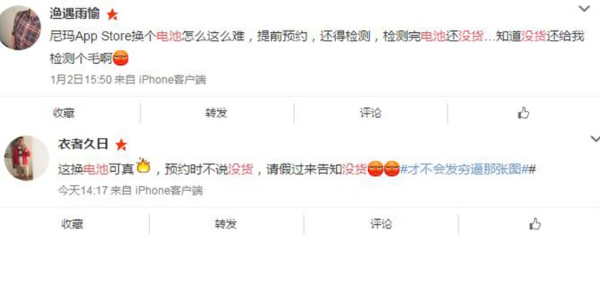Image resolution: width=600 pixels, height=304 pixels.
Task: Open the username link 渔遇雨愉
Action: pyautogui.click(x=75, y=13)
